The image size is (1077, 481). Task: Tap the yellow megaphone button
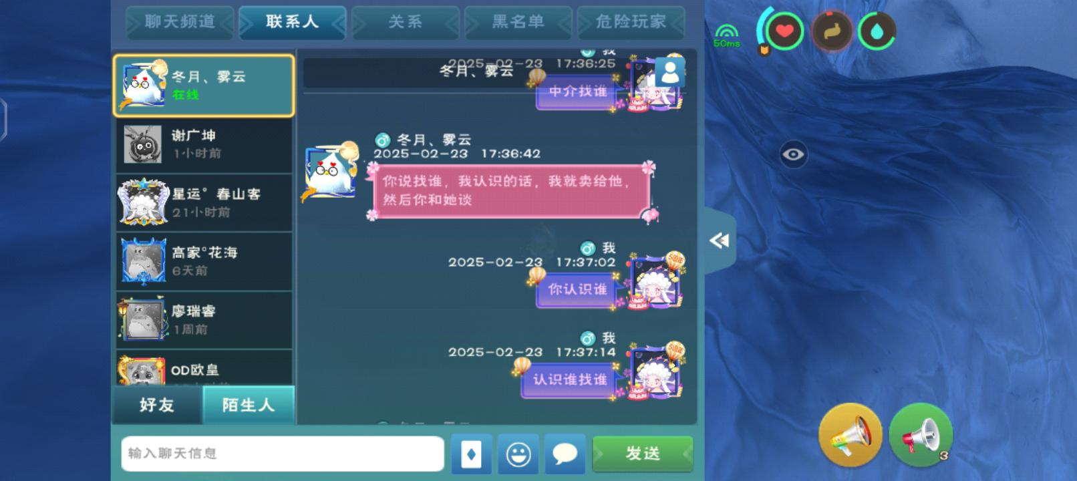[851, 435]
